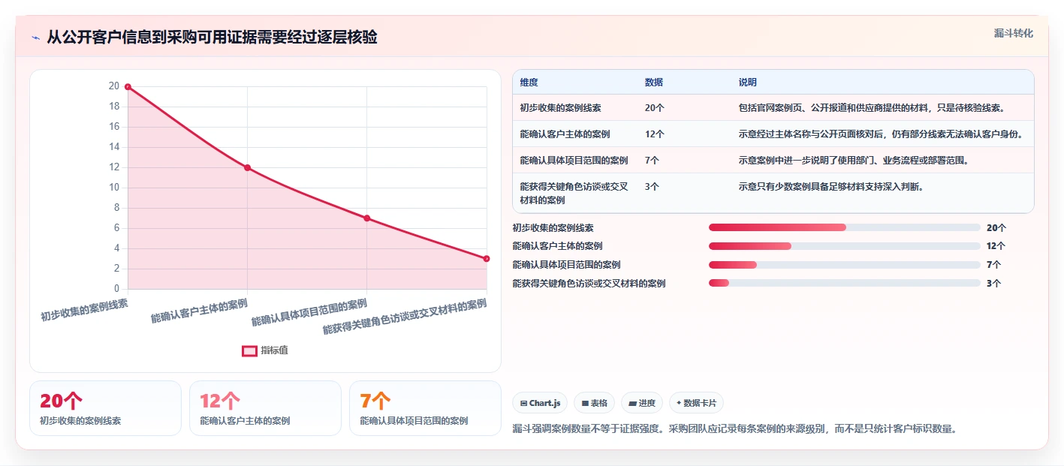The width and height of the screenshot is (1064, 466).
Task: Open the 7个 data card
Action: 425,408
